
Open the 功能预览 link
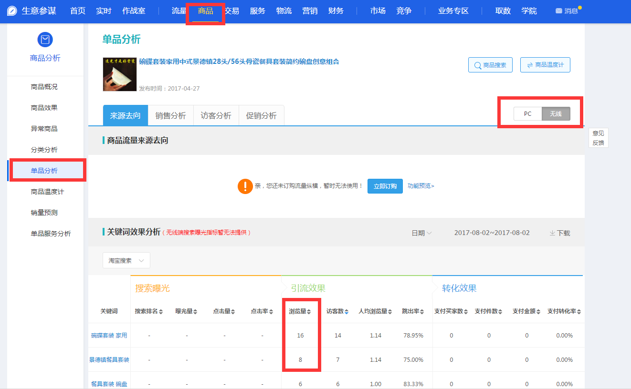421,186
